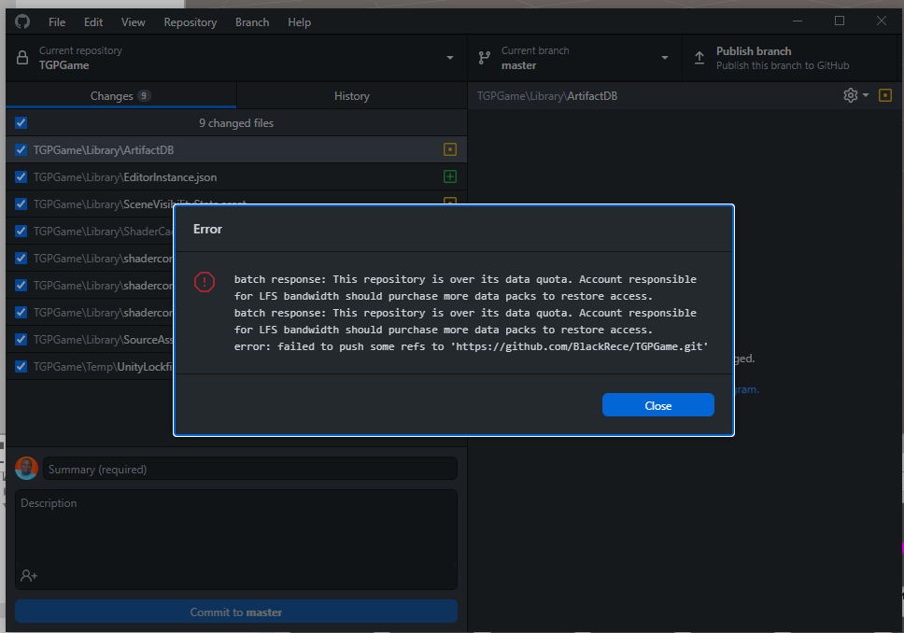Uncheck the EditorInstance.json file checkbox

coord(21,177)
